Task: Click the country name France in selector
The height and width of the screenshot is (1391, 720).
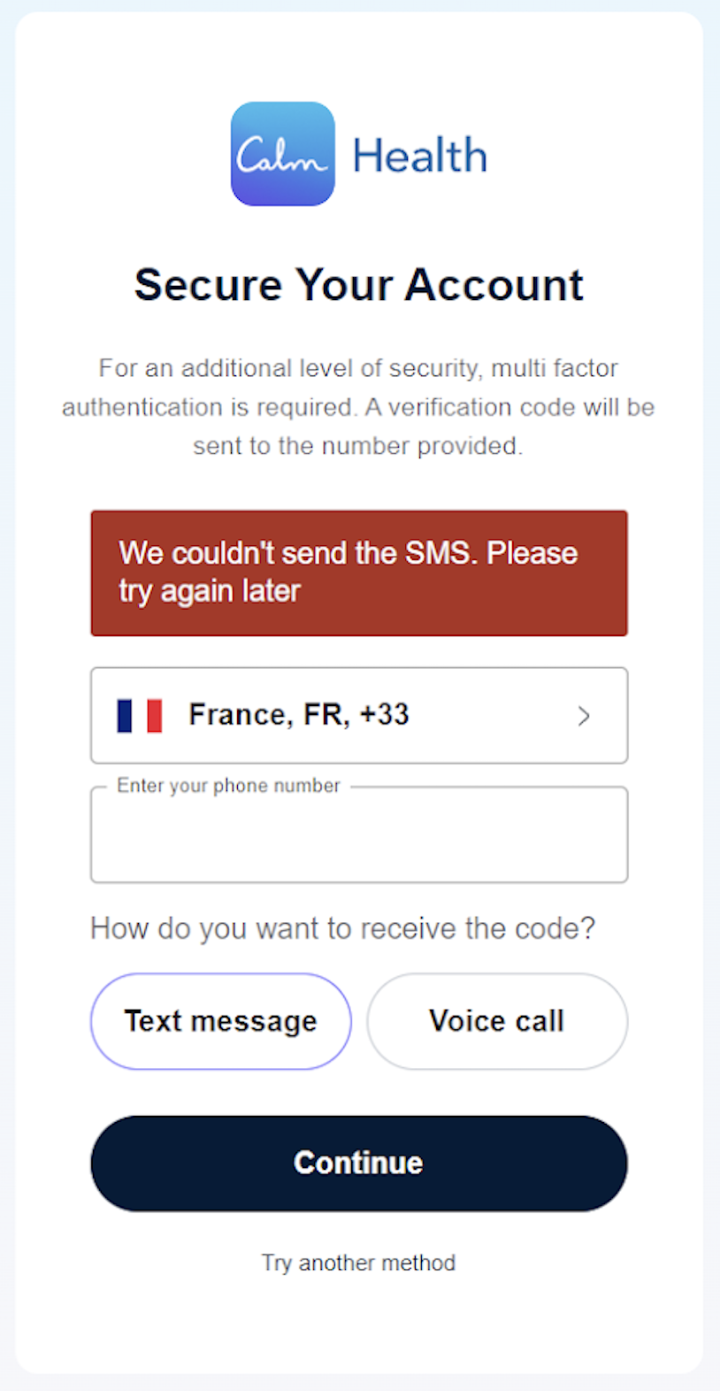Action: point(239,714)
